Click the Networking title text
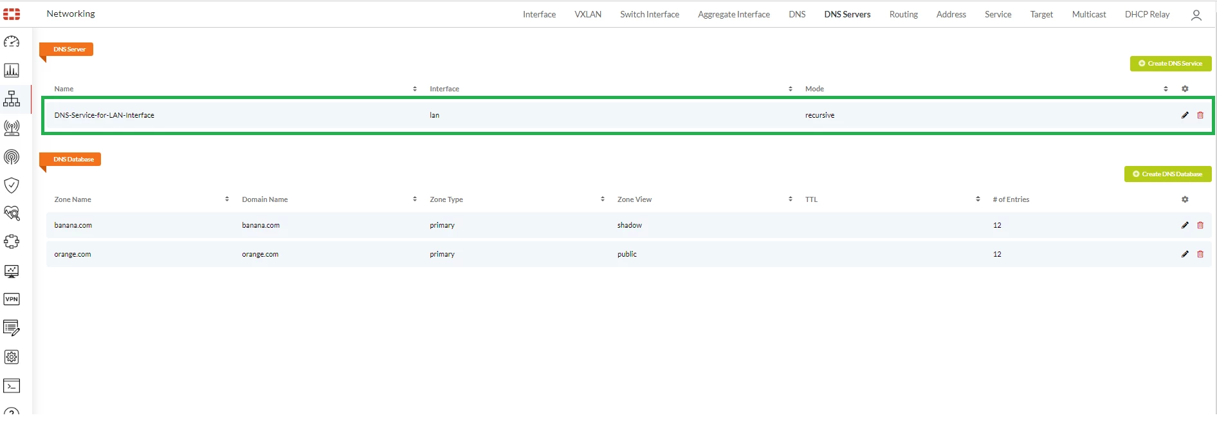Screen dimensions: 1217x431 click(71, 14)
